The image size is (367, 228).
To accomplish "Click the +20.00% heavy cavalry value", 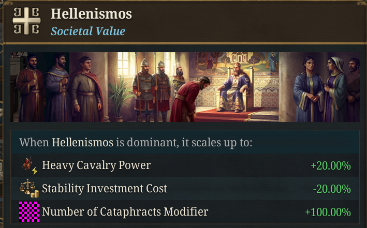I will (x=330, y=166).
